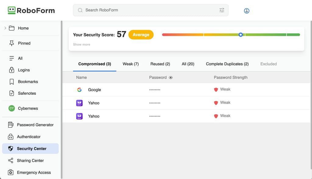Click the Google logo icon
312x179 pixels.
coord(80,90)
